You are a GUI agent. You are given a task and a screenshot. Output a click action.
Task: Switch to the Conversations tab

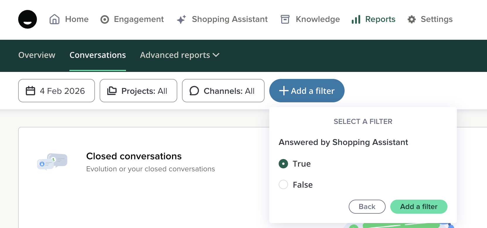coord(98,55)
